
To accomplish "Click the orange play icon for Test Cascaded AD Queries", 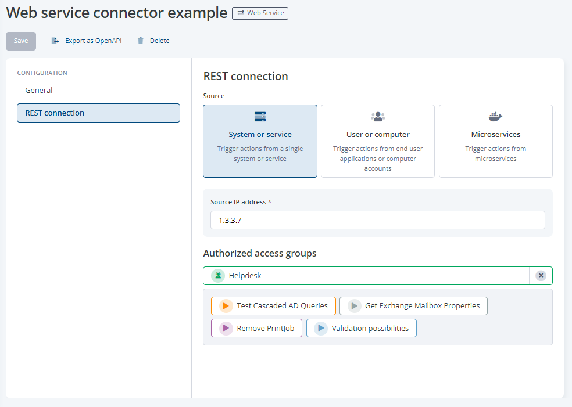I will coord(226,306).
